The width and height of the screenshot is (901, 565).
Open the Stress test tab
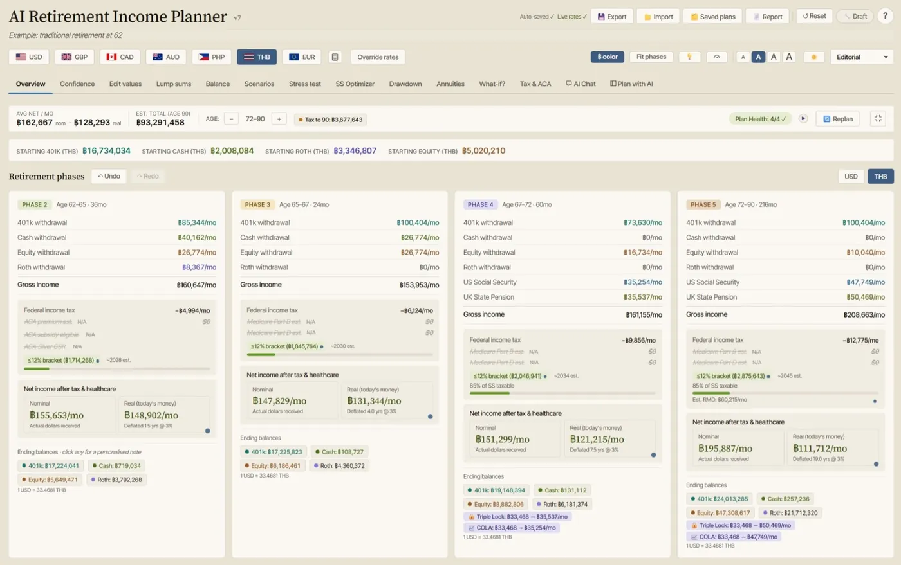pos(304,84)
